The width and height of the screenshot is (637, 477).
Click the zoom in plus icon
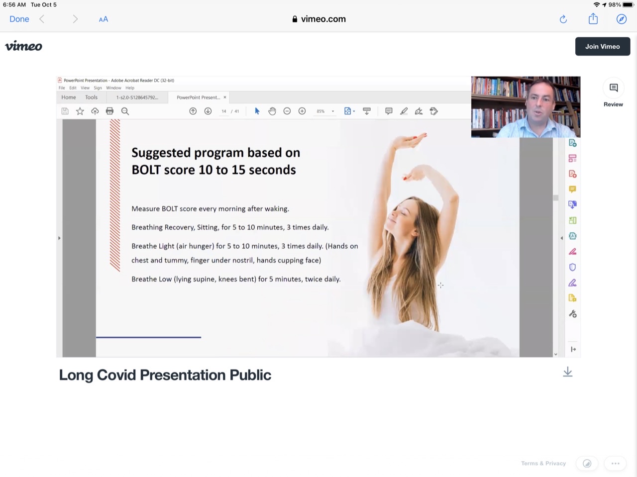pos(302,111)
